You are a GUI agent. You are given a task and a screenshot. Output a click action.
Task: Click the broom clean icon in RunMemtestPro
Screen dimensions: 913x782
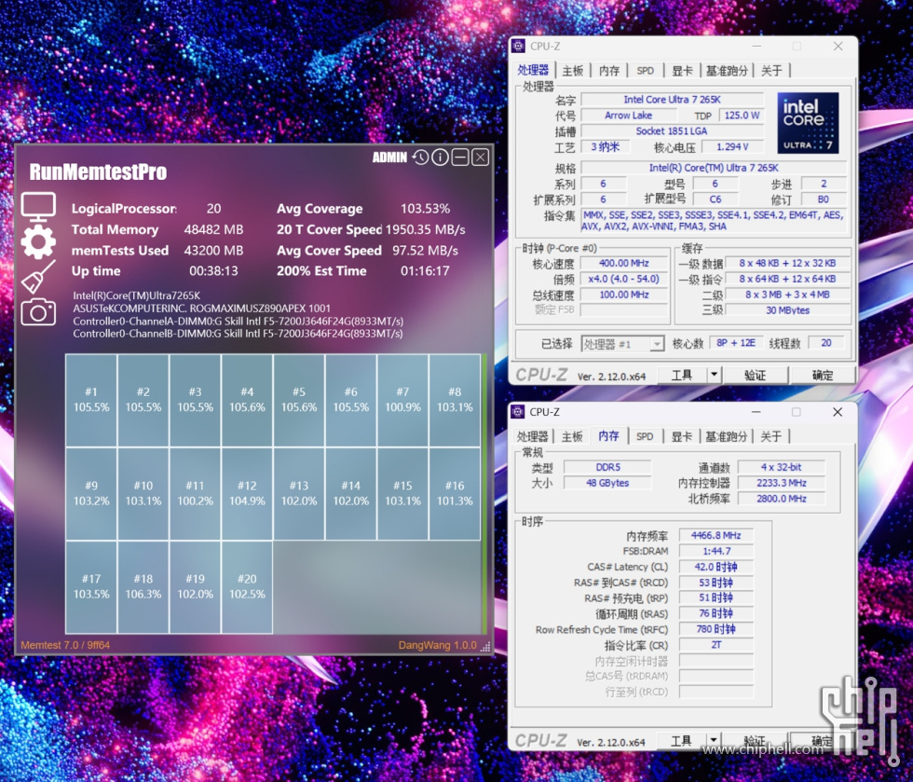click(38, 276)
